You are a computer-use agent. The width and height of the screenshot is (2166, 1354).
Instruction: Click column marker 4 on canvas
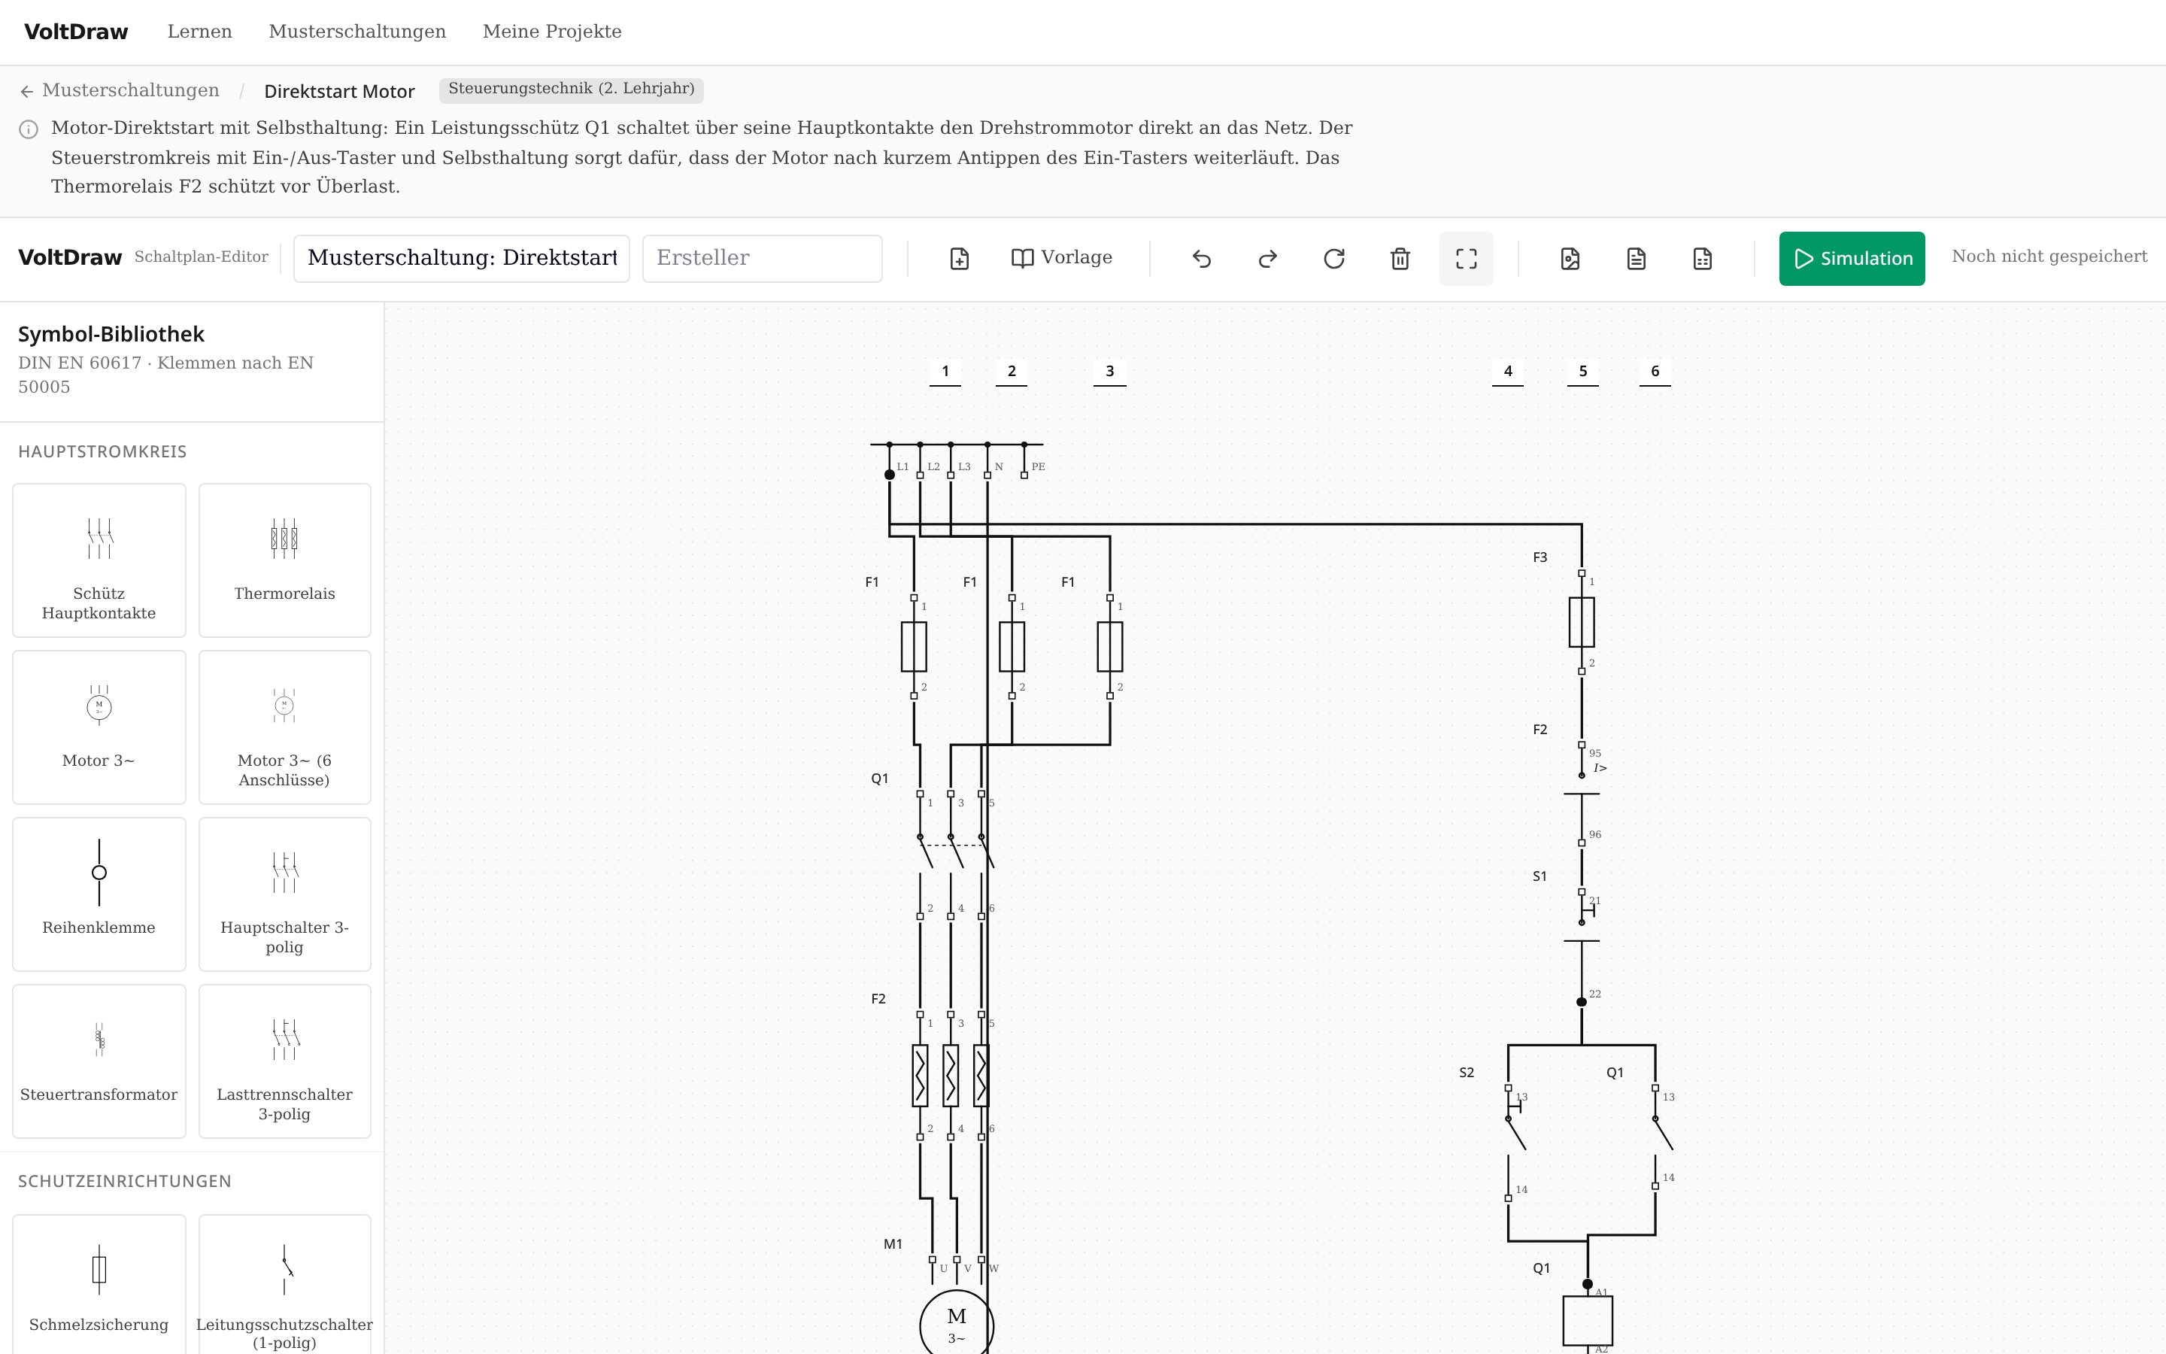[1508, 372]
